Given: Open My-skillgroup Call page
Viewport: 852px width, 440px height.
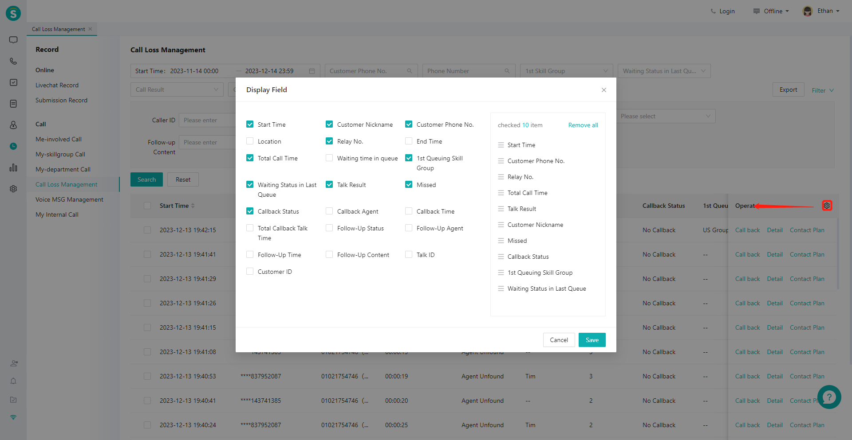Looking at the screenshot, I should tap(60, 154).
